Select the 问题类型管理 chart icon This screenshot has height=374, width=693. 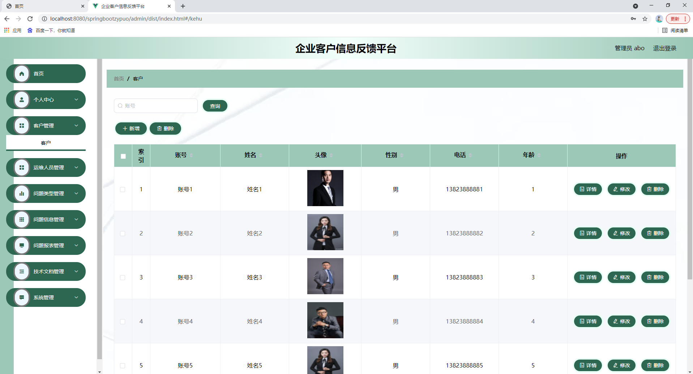tap(22, 193)
